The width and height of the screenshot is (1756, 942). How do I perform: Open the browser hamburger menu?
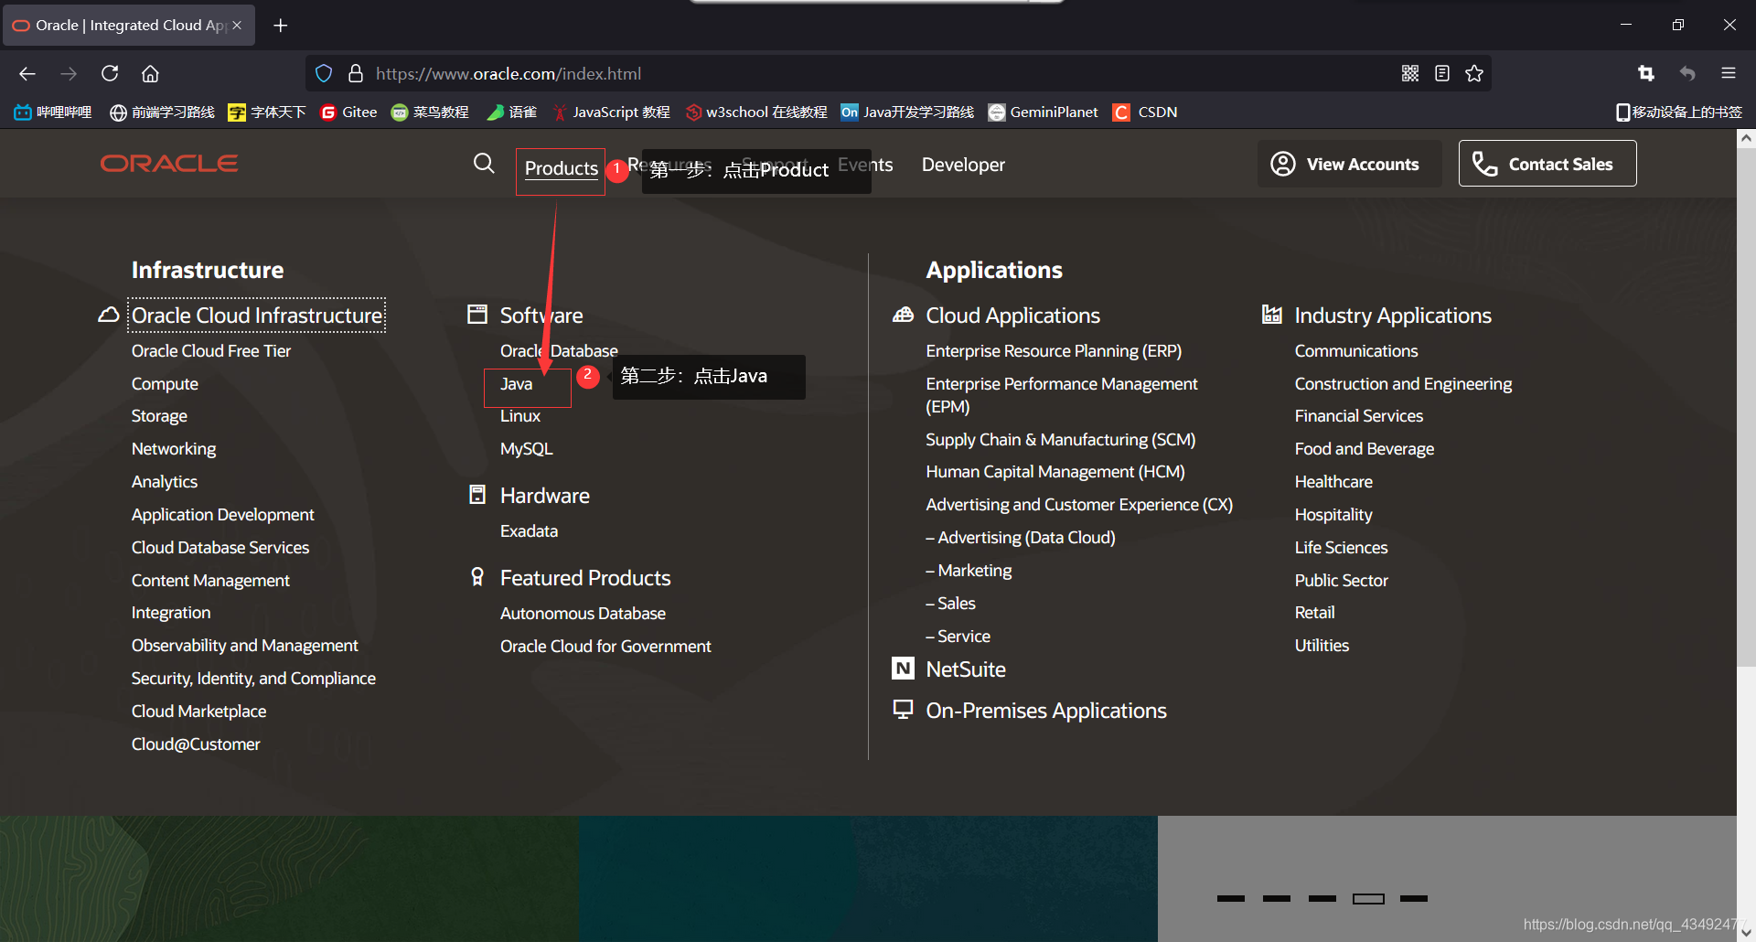(1729, 73)
